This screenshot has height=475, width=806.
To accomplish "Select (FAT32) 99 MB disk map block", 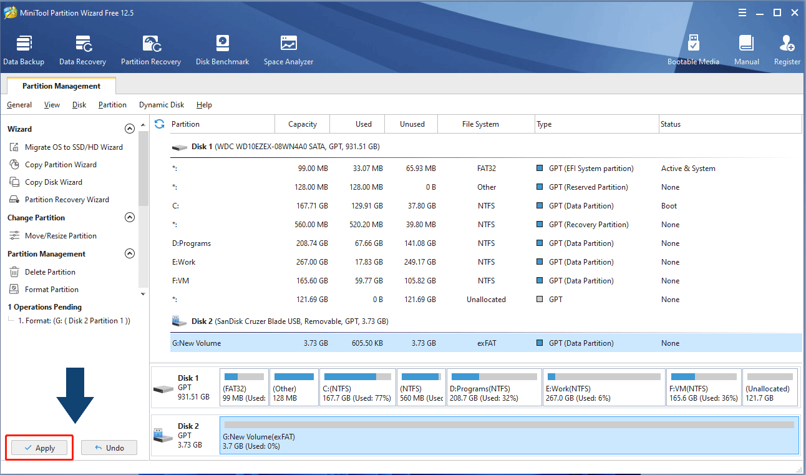I will (x=244, y=387).
